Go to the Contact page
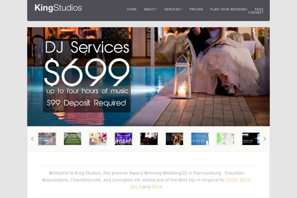The image size is (297, 198). [256, 13]
